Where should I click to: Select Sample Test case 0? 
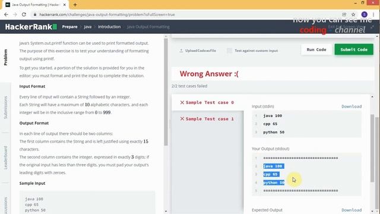[x=207, y=103]
